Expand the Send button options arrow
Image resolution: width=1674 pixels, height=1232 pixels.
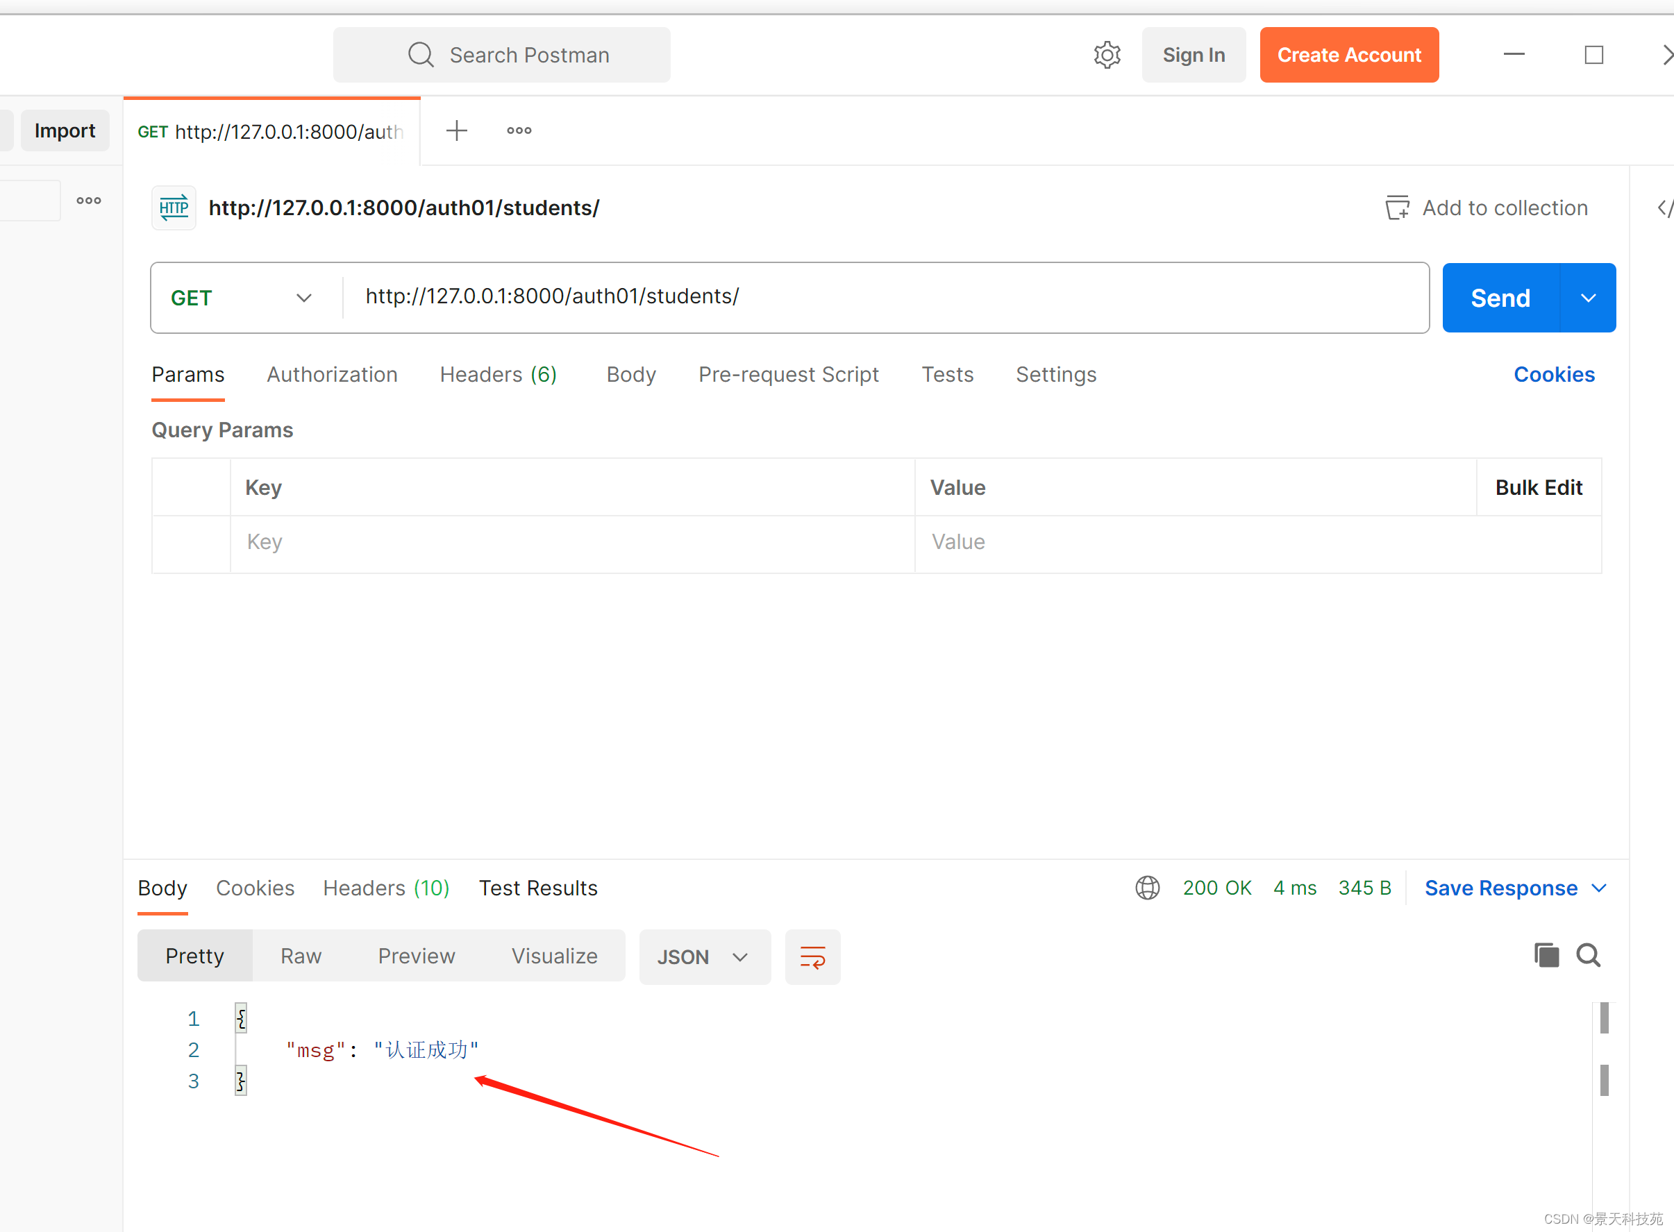coord(1588,298)
